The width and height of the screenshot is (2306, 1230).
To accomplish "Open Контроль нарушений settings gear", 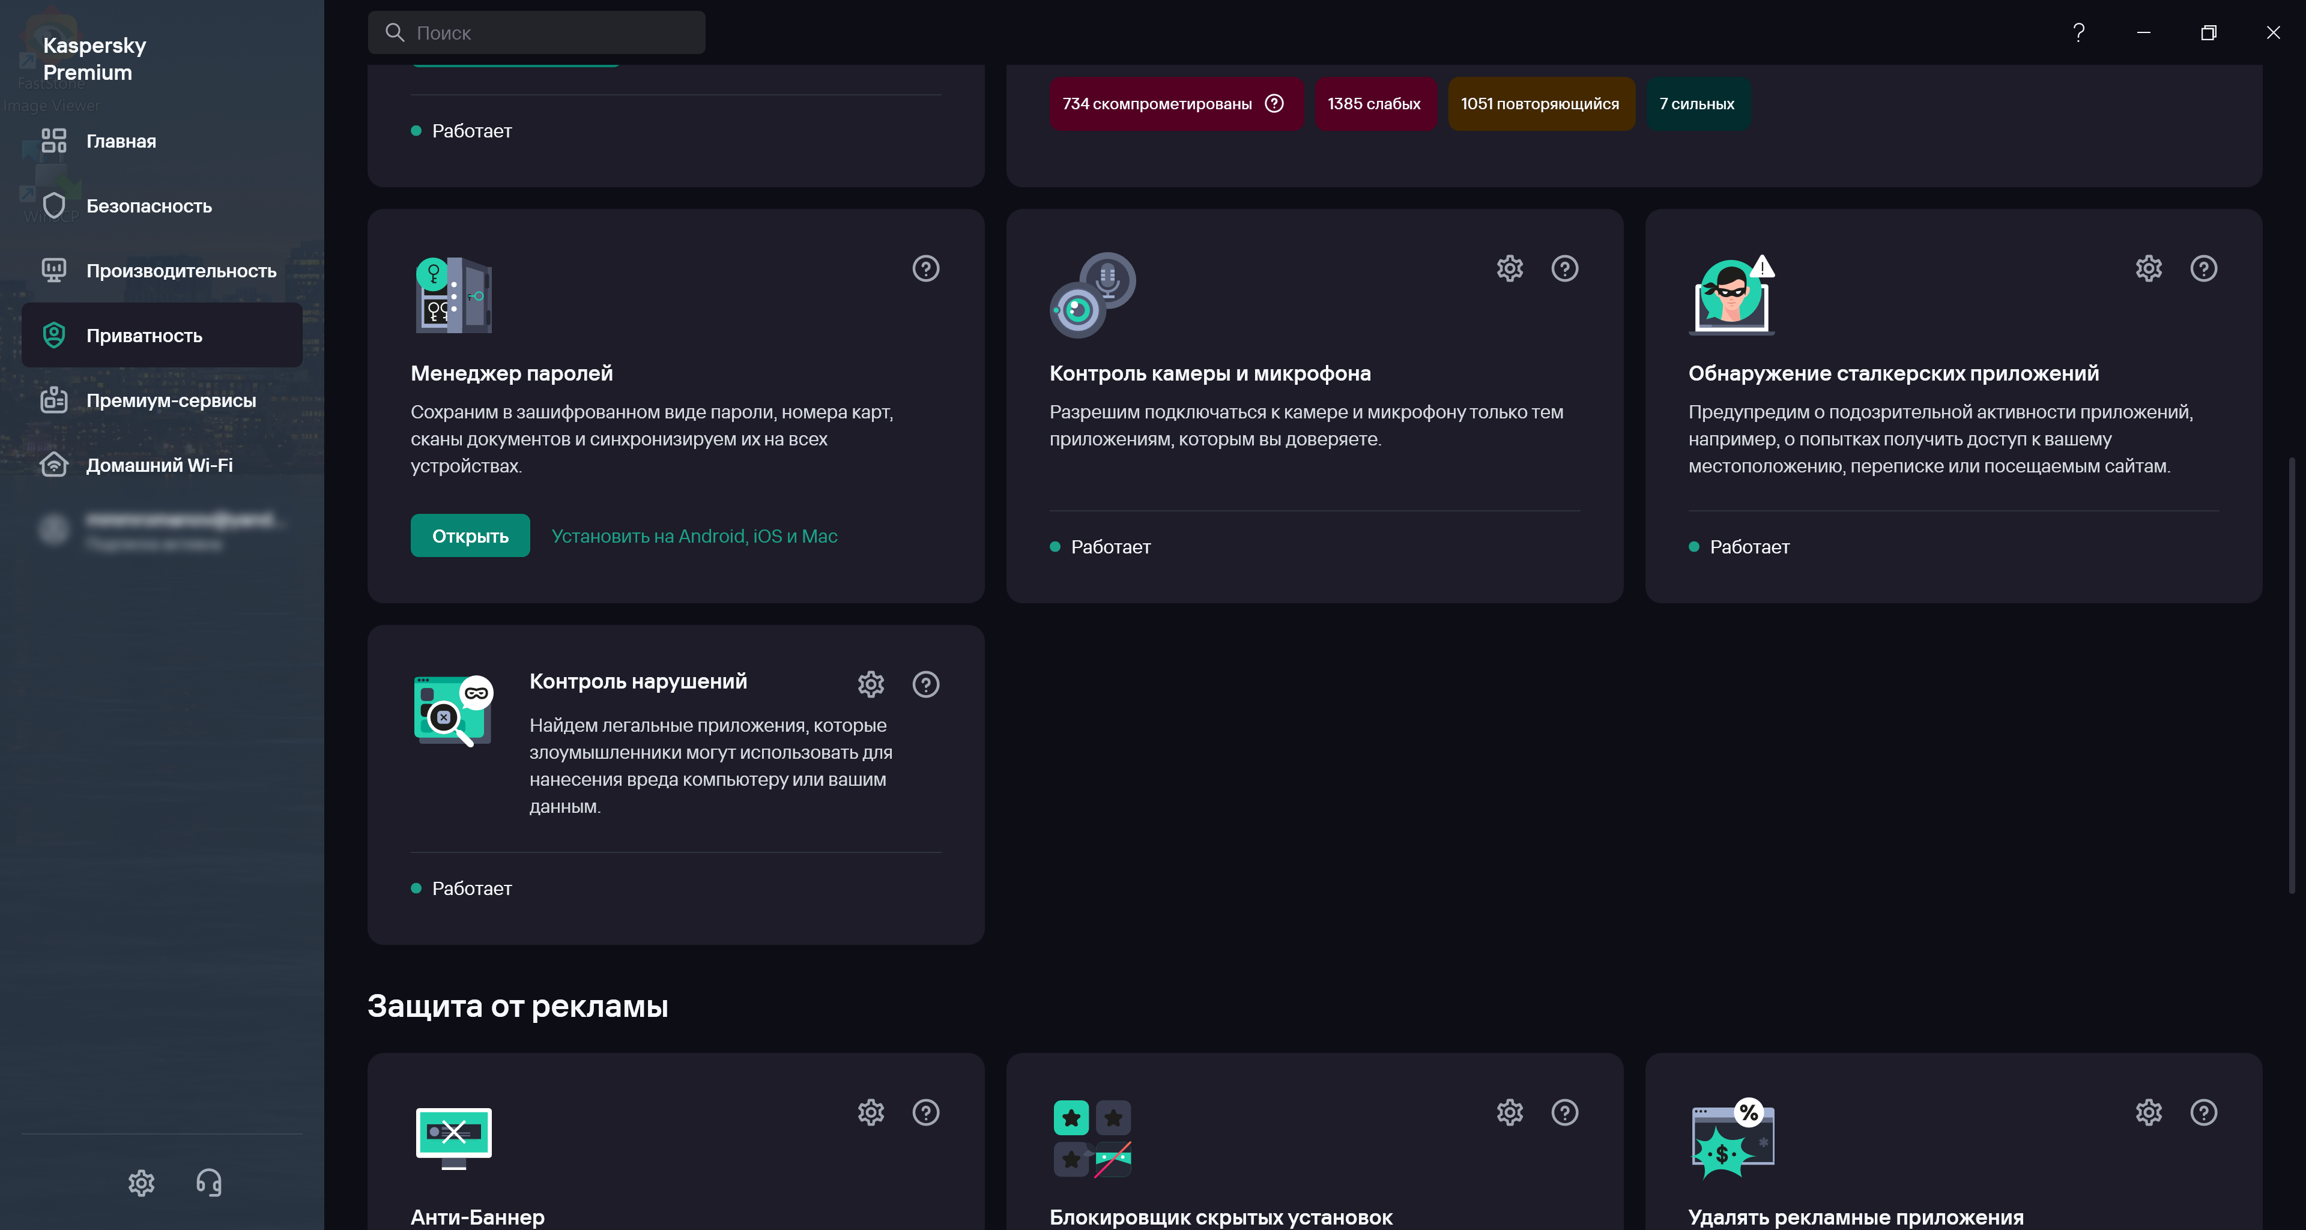I will click(x=870, y=684).
